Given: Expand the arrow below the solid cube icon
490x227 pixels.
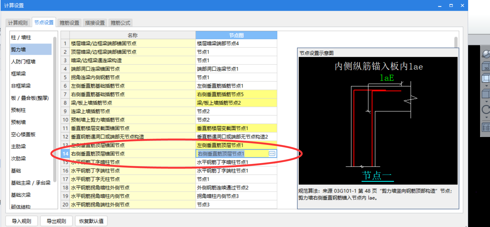Looking at the screenshot, I should tap(487, 102).
